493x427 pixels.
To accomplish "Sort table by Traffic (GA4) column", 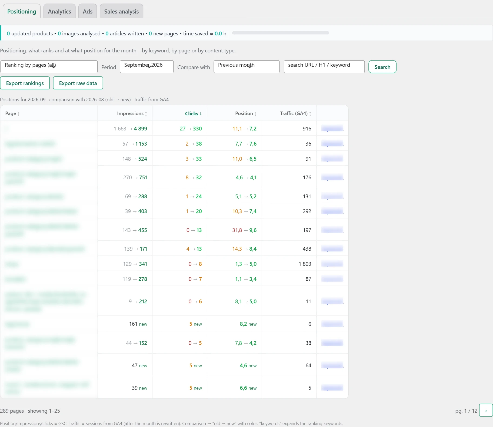I will coord(296,113).
